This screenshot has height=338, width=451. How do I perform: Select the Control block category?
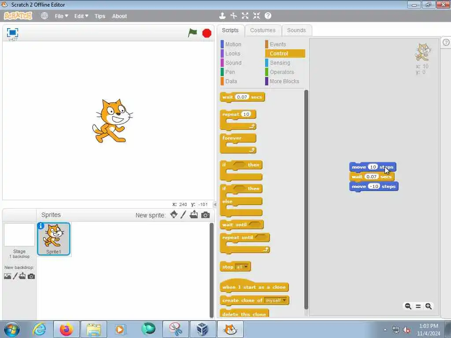pos(285,53)
